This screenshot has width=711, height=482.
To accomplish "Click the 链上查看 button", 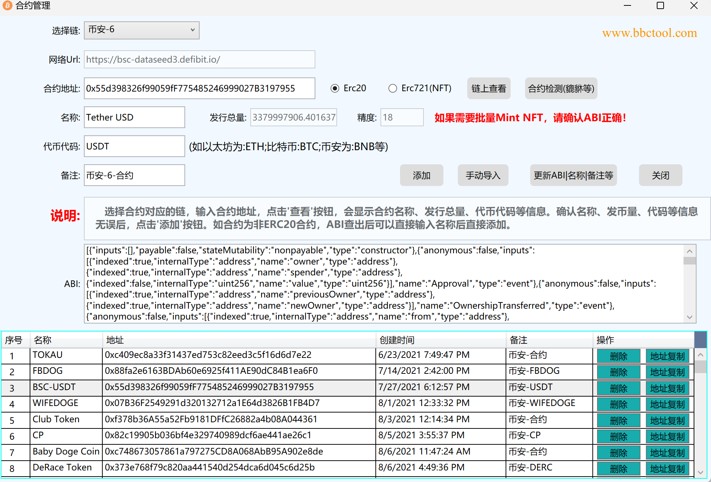I will pyautogui.click(x=489, y=88).
